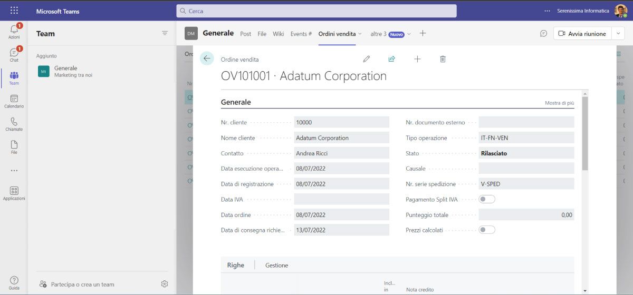Open team management settings gear
Screen dimensions: 633x295
pyautogui.click(x=165, y=284)
